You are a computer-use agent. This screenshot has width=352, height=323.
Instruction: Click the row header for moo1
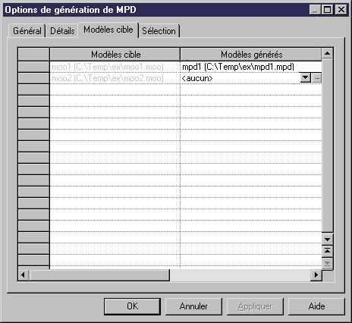33,67
